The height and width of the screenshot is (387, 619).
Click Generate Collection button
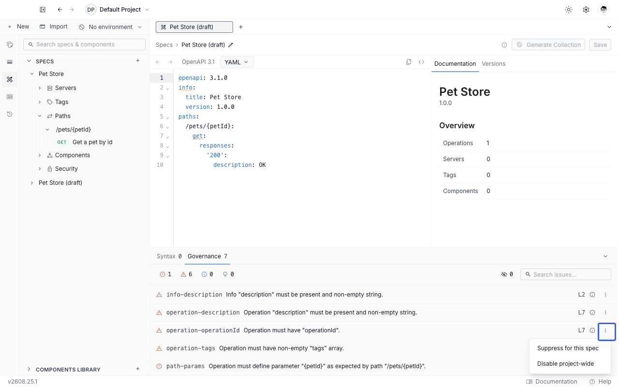click(x=548, y=45)
